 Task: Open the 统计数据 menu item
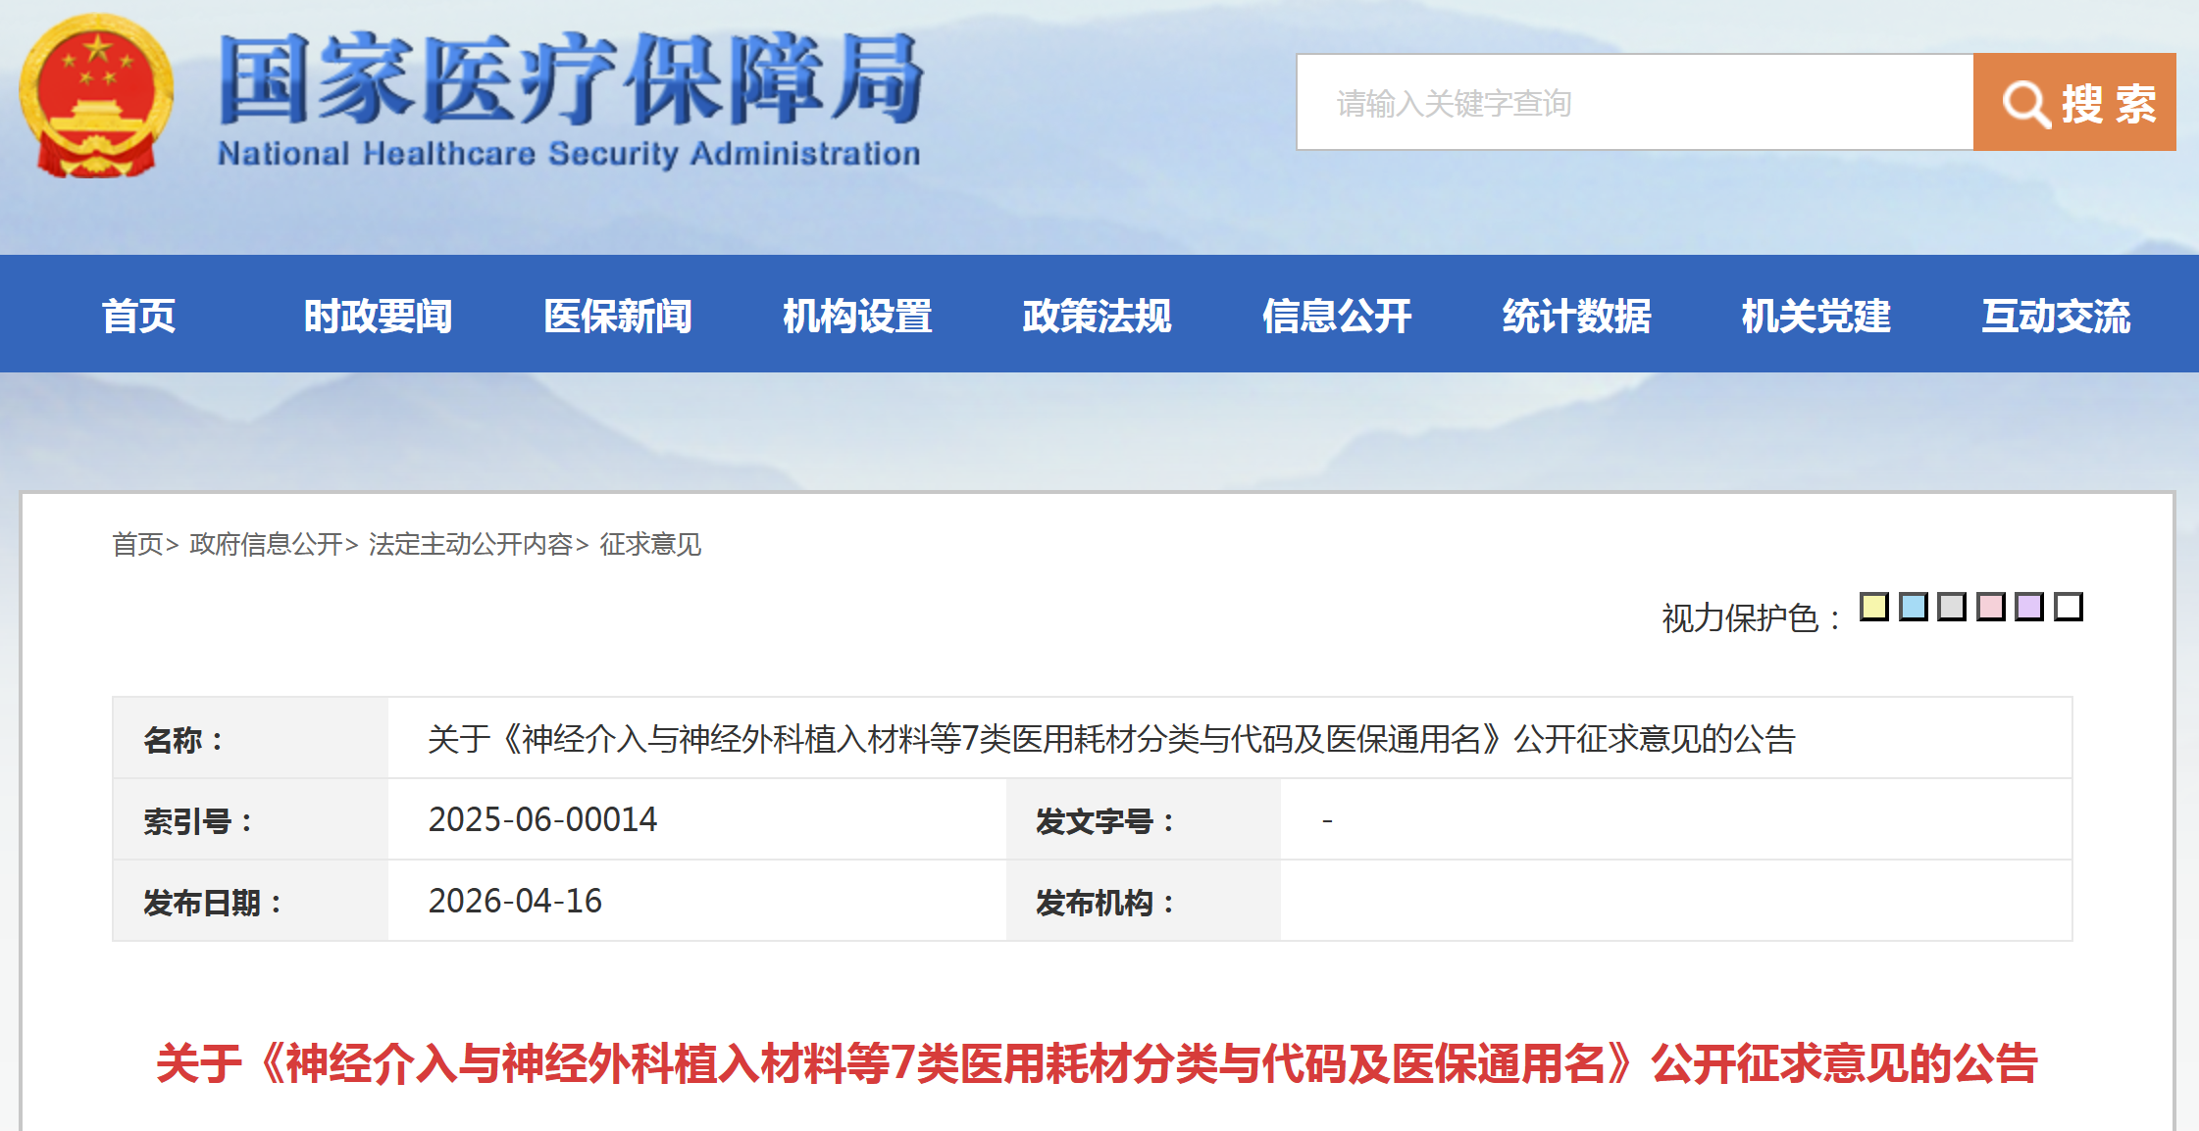[x=1577, y=316]
